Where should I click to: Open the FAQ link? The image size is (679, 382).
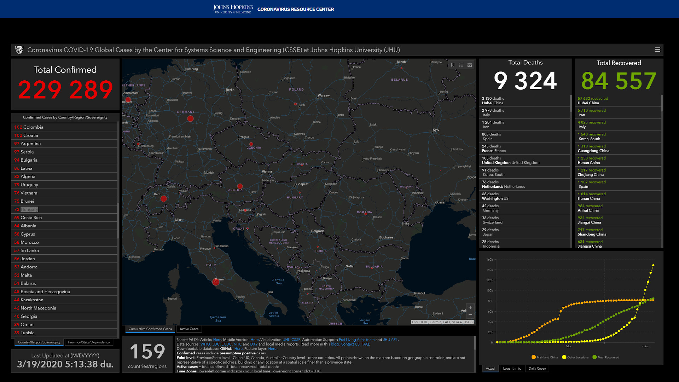pyautogui.click(x=365, y=344)
